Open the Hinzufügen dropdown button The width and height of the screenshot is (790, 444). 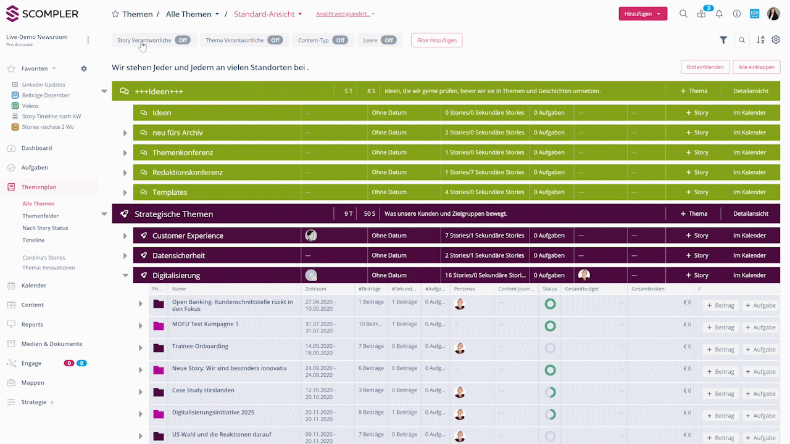[642, 14]
